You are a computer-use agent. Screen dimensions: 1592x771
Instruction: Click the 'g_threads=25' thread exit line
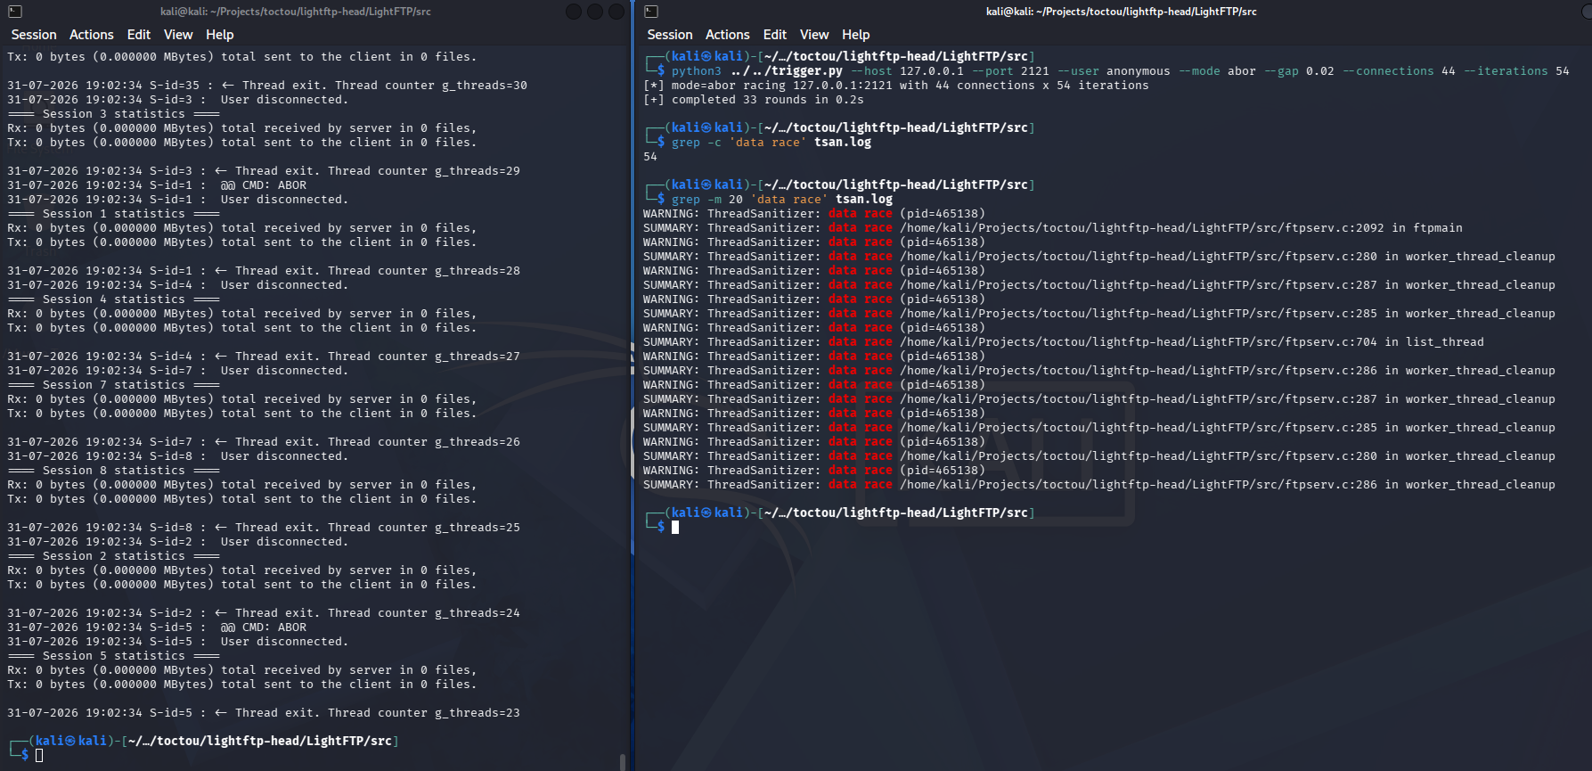[x=264, y=528]
